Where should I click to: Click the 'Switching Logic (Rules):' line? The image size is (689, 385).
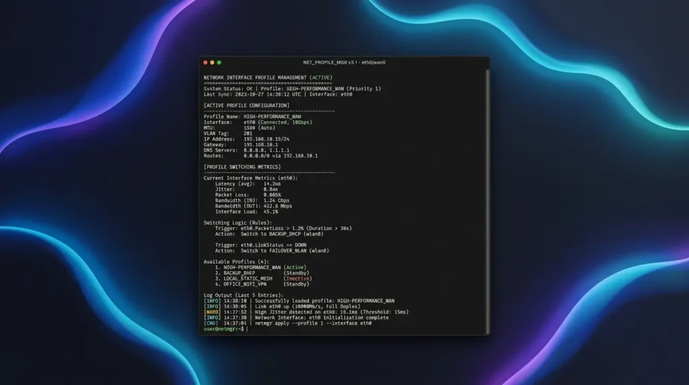(x=238, y=223)
